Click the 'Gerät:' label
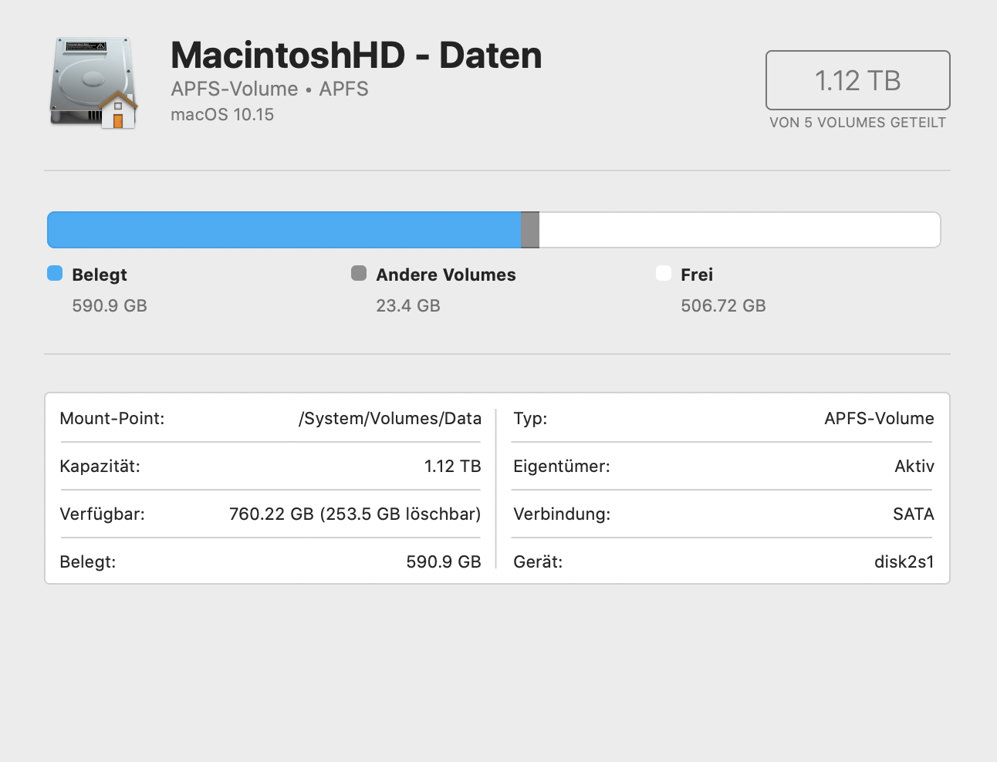The height and width of the screenshot is (762, 997). 538,561
